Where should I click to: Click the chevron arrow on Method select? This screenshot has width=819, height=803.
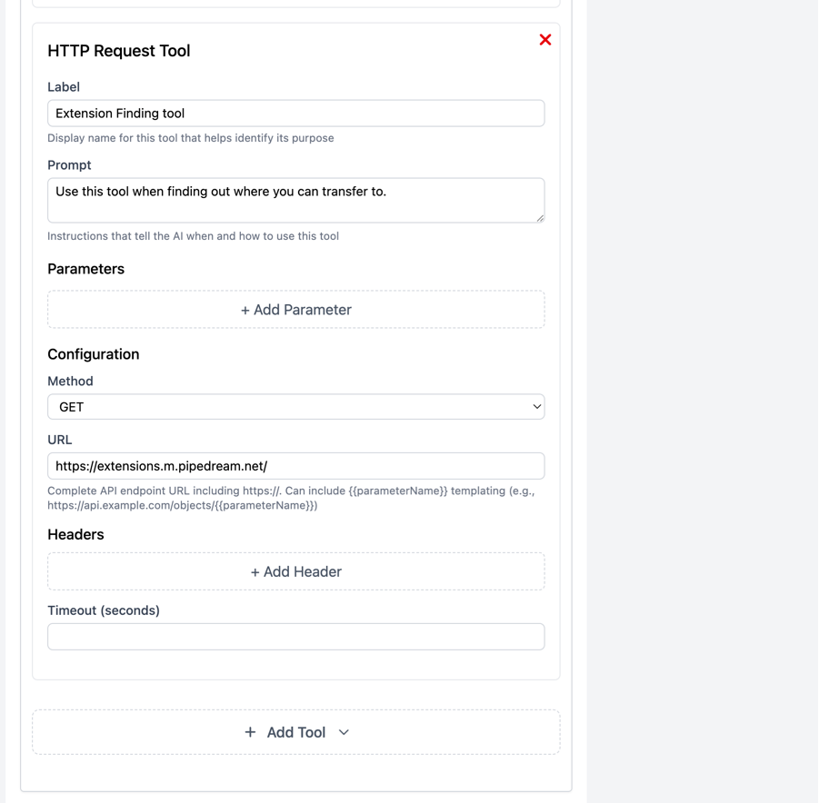click(x=536, y=407)
